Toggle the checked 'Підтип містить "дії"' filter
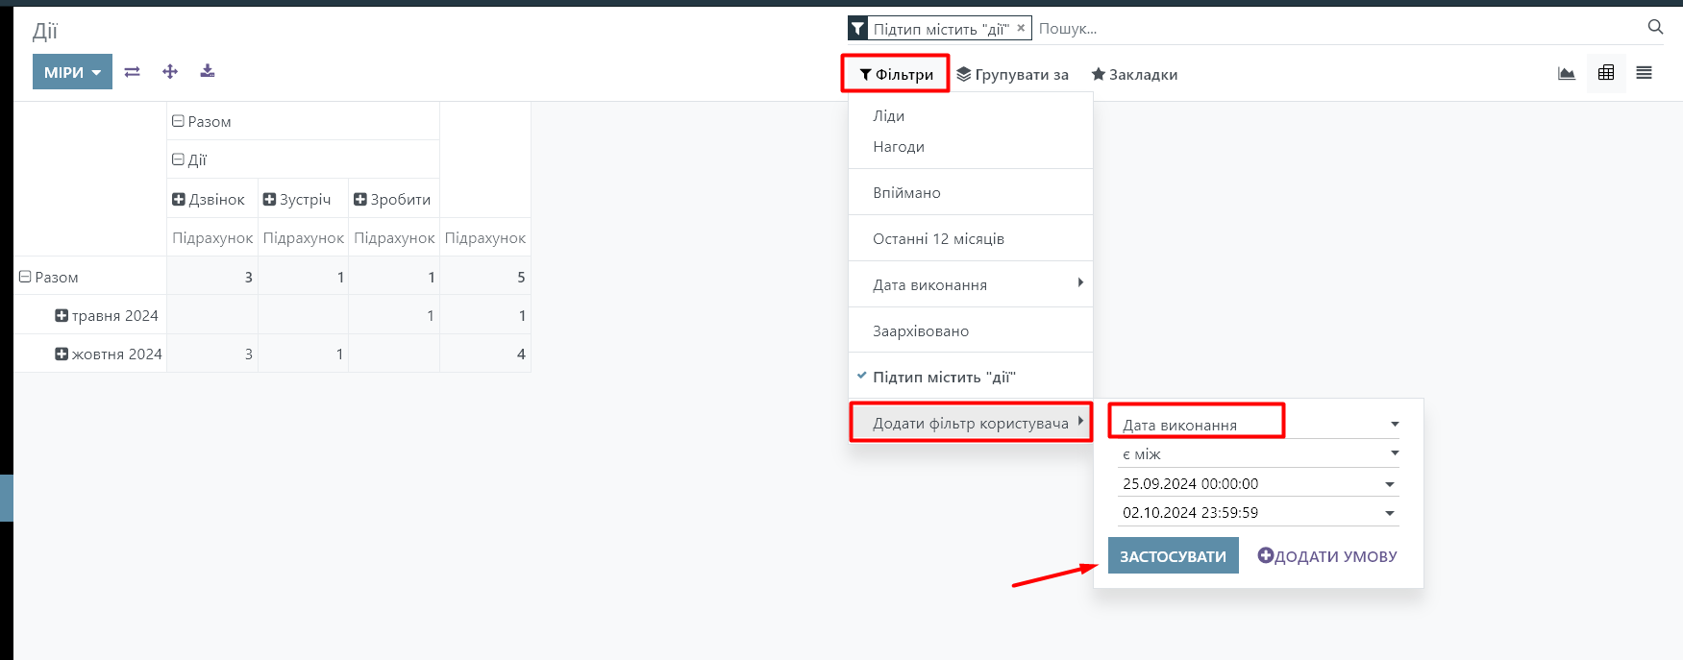The image size is (1683, 660). click(944, 377)
